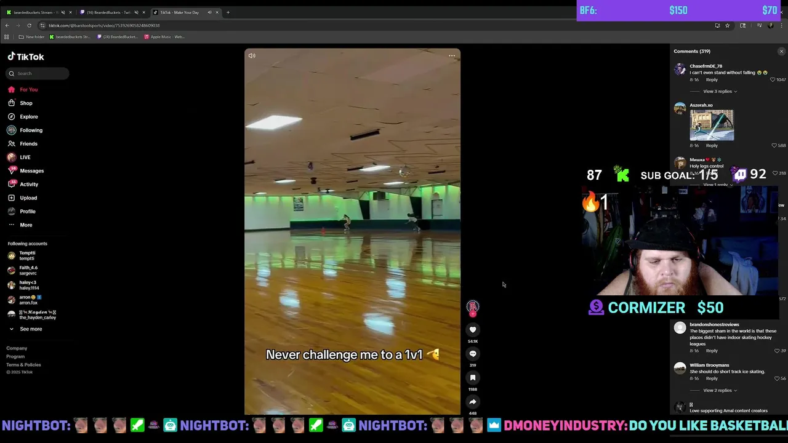Reload the page with the refresh button
Viewport: 788px width, 443px height.
(x=29, y=25)
